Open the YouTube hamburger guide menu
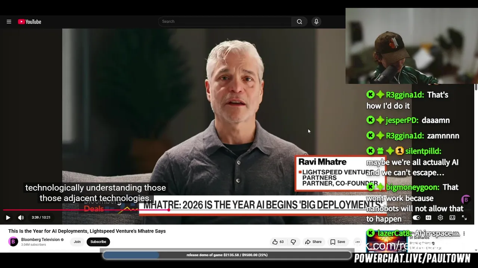Image resolution: width=478 pixels, height=268 pixels. (x=9, y=22)
